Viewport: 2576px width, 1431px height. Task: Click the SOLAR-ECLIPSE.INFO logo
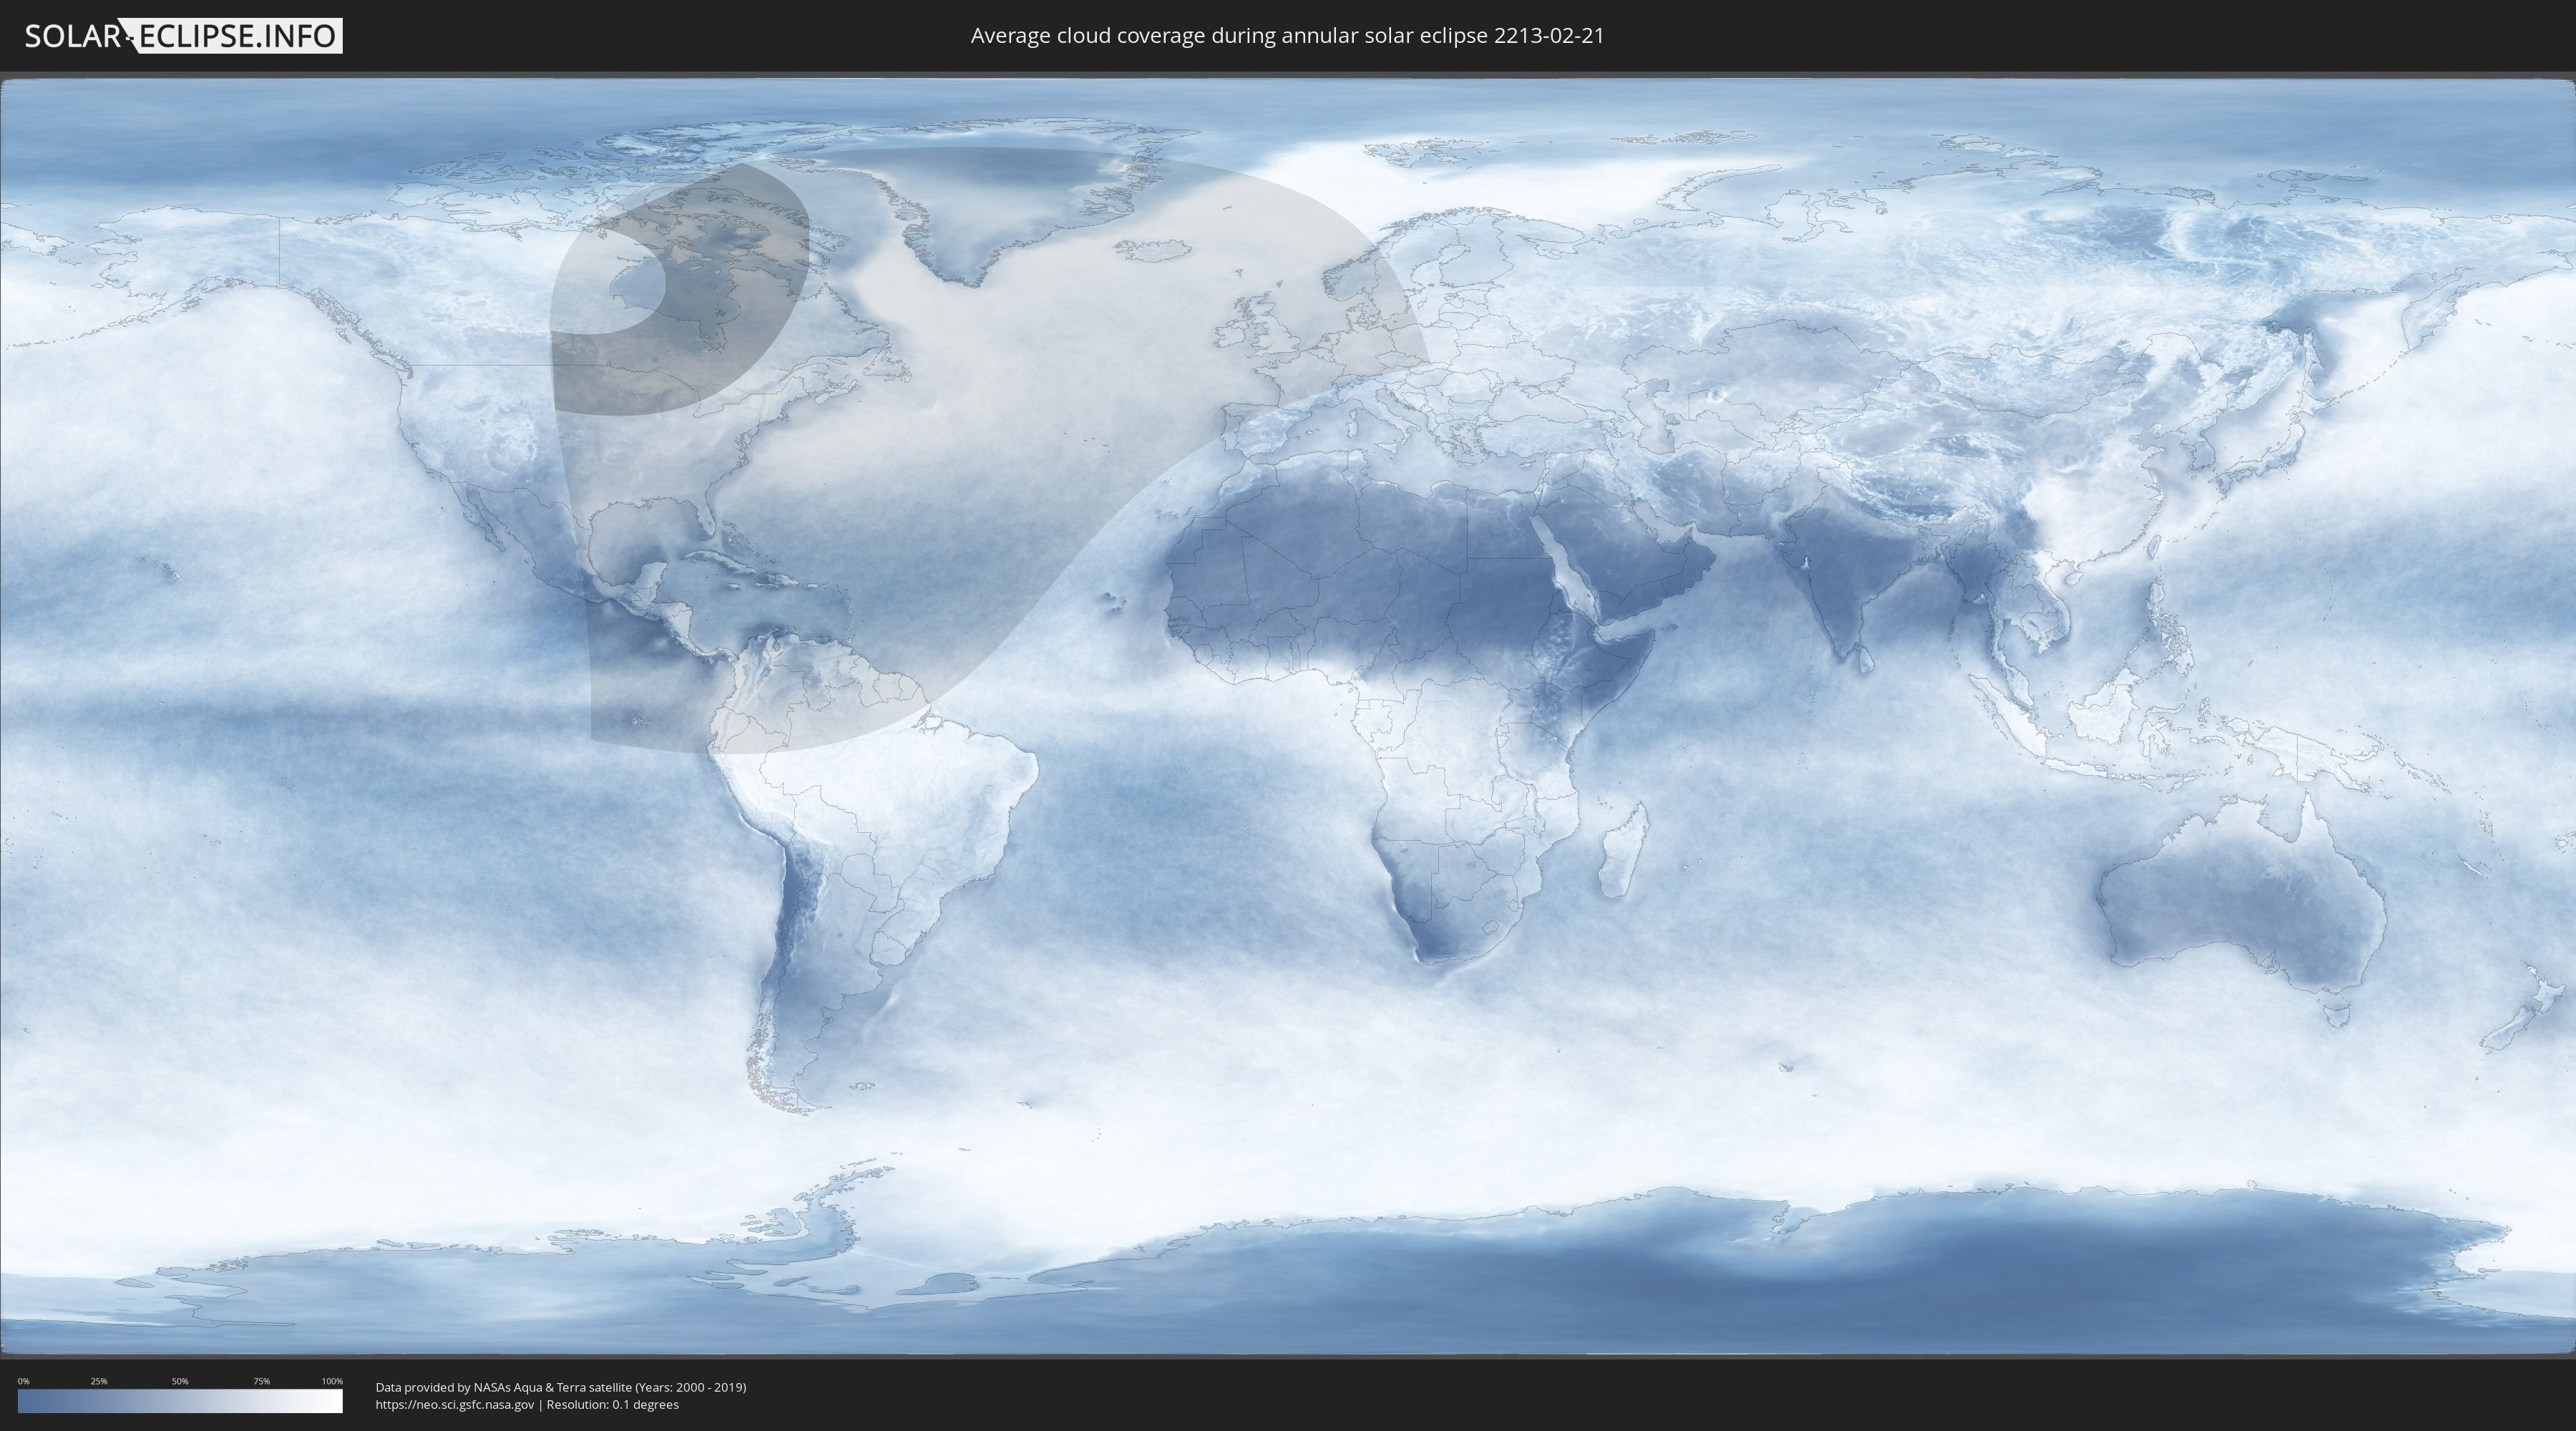click(x=183, y=36)
